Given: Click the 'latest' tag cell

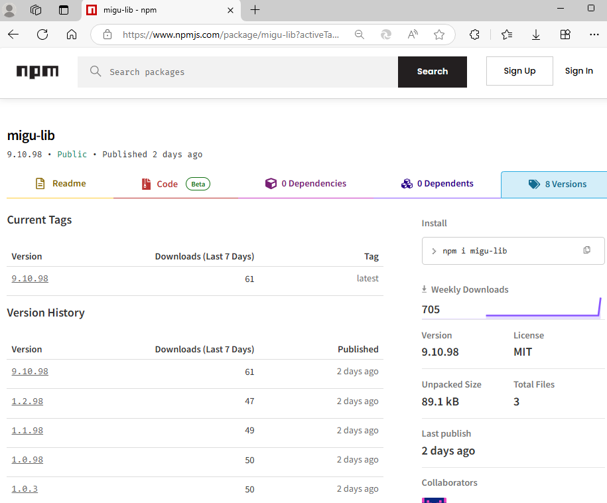Looking at the screenshot, I should [368, 279].
